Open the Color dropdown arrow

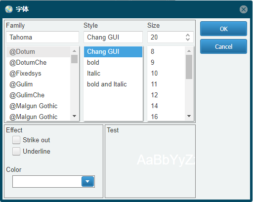[87, 181]
